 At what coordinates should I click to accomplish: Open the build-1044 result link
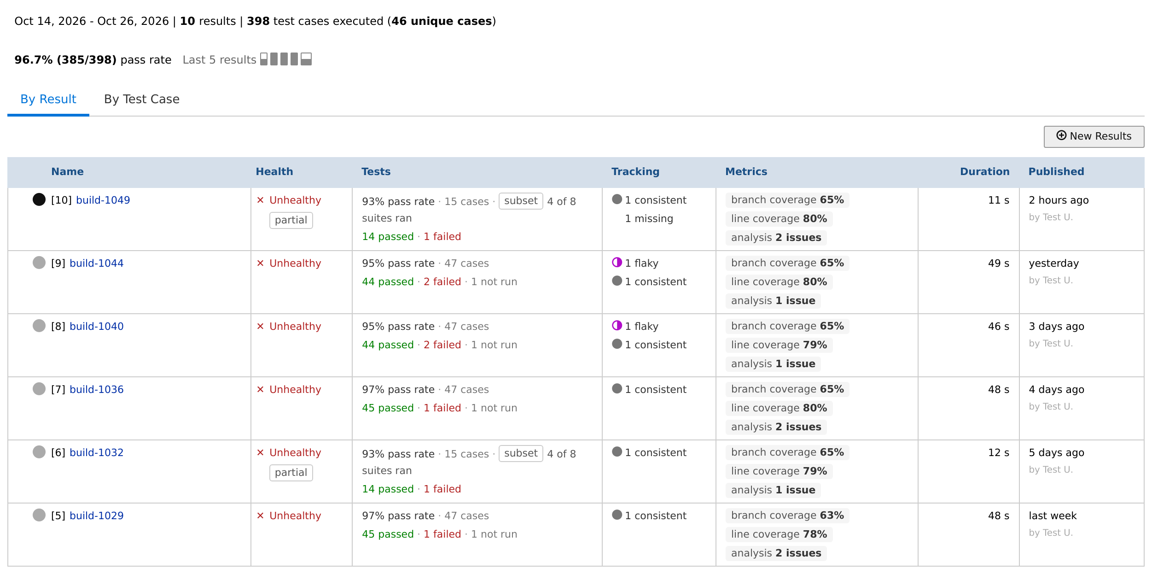coord(97,263)
